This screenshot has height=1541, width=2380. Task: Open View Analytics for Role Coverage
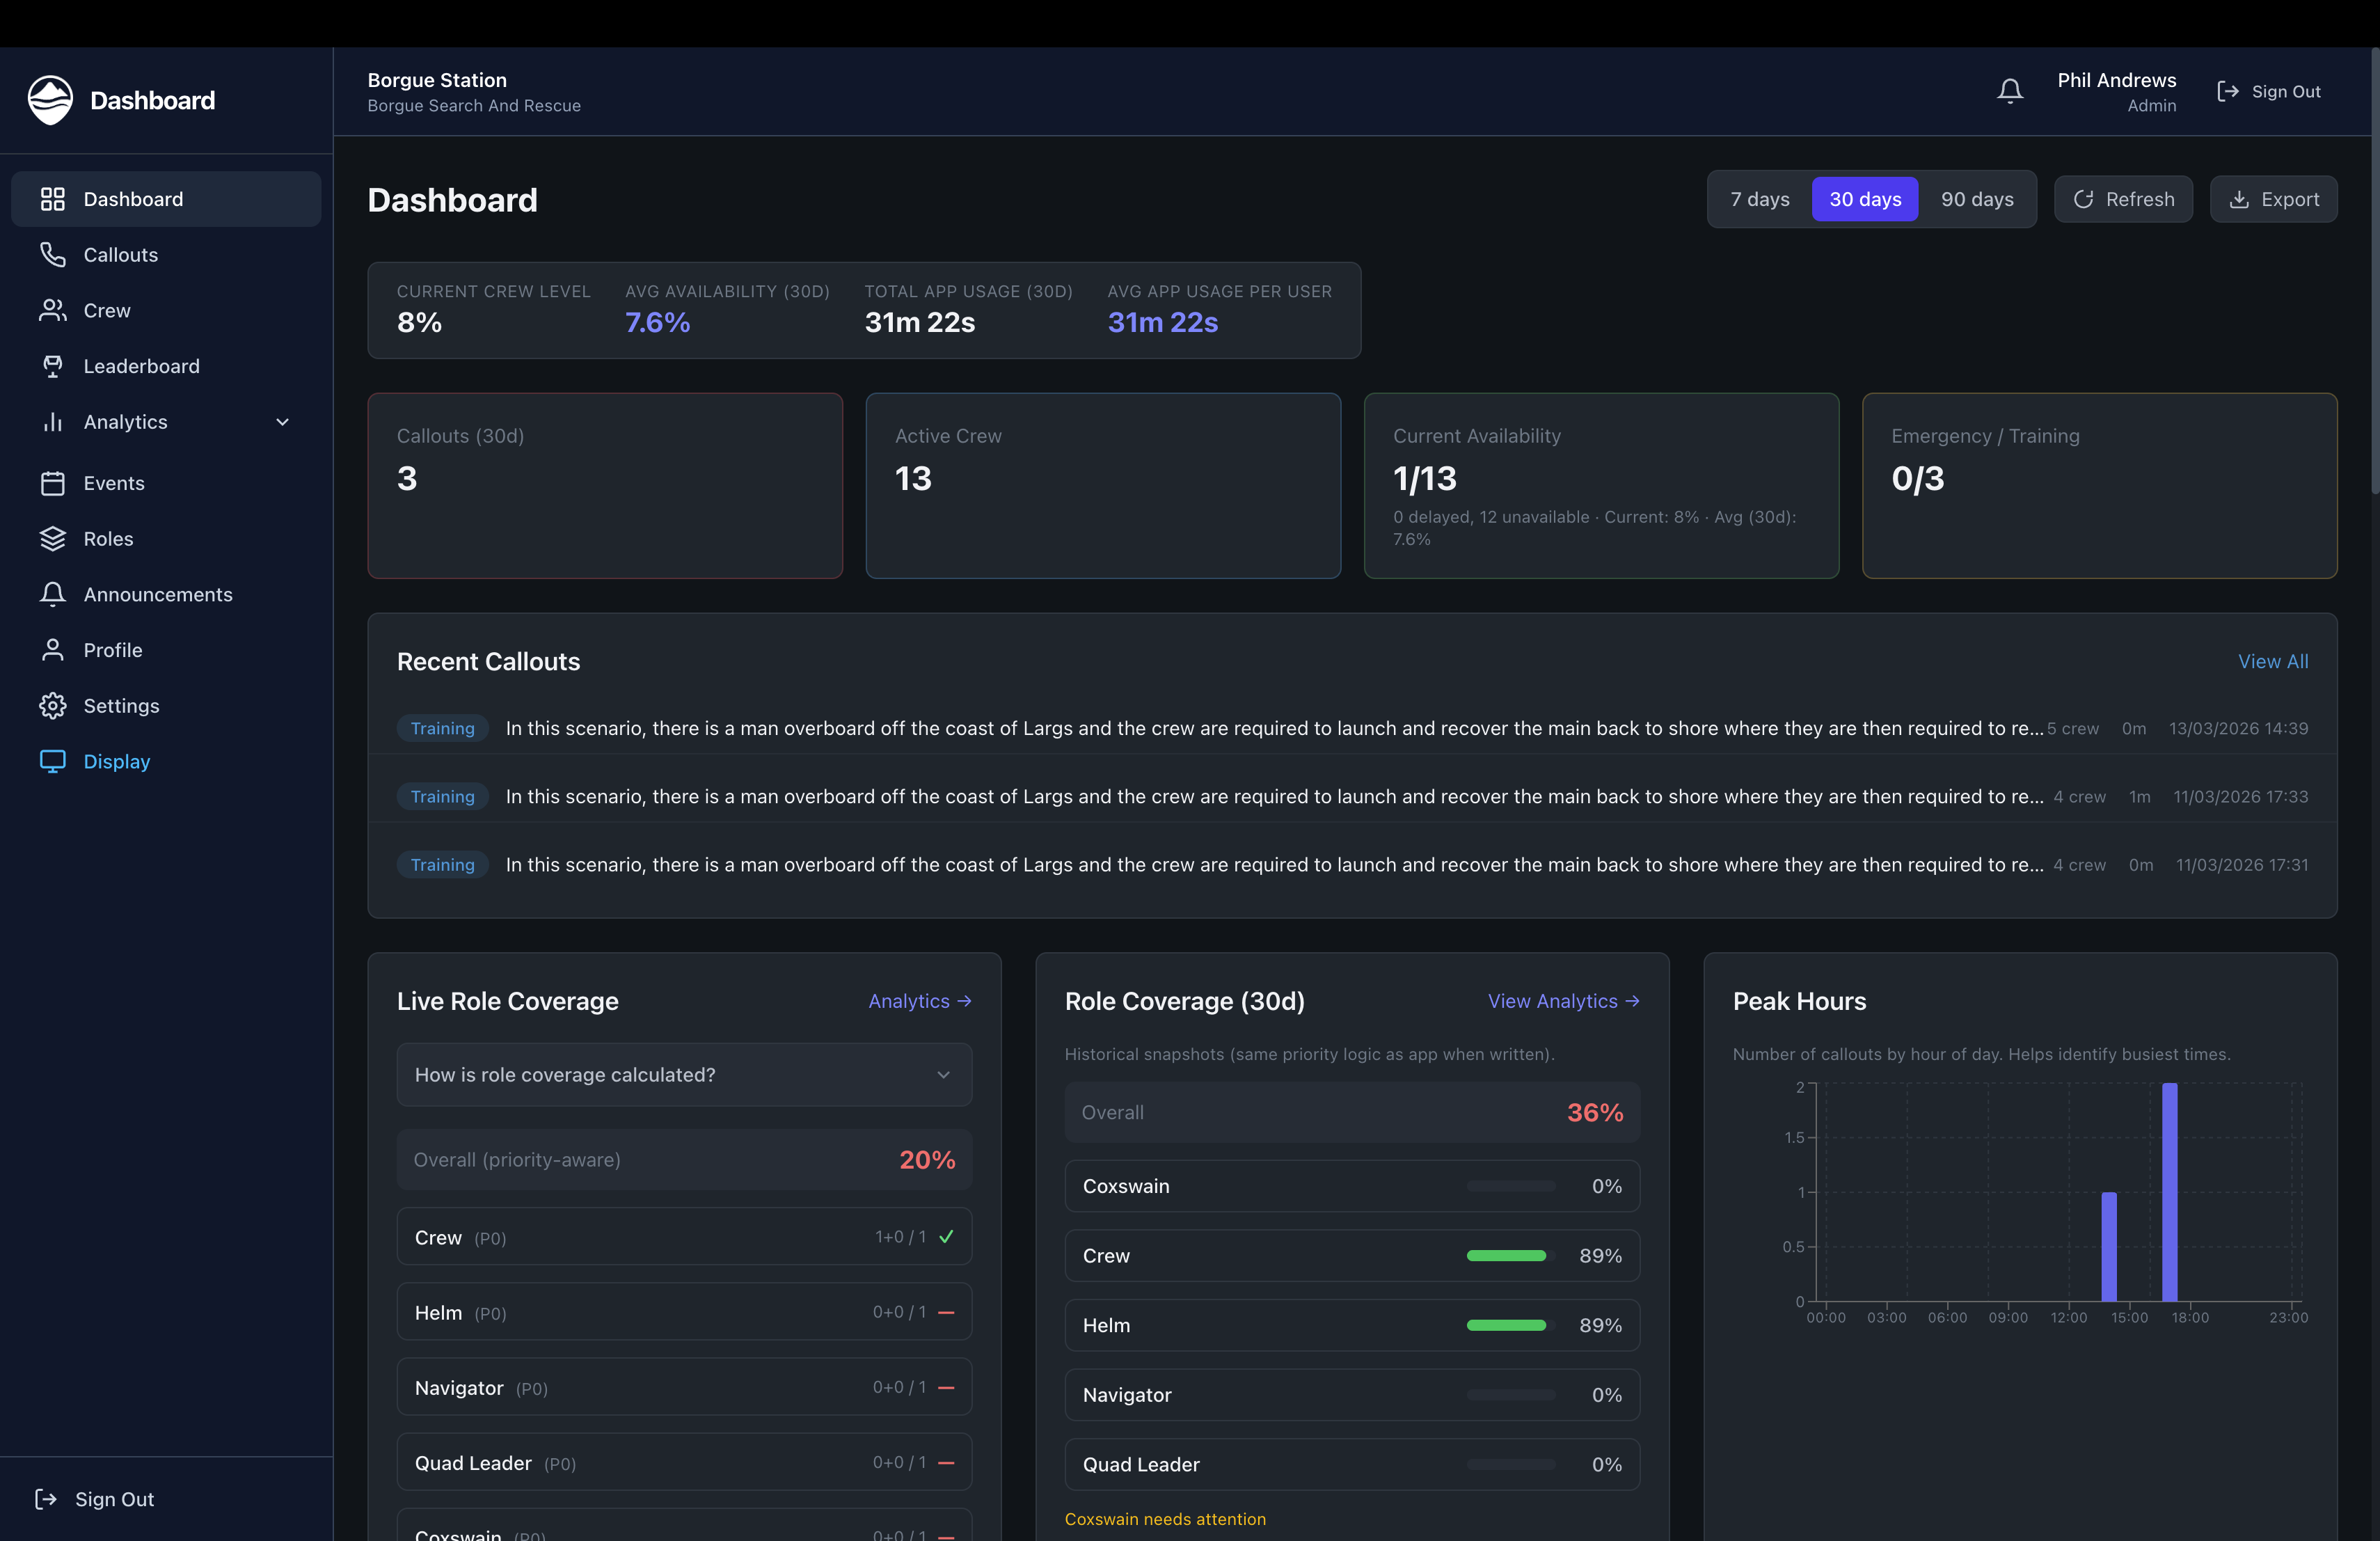[1563, 1001]
